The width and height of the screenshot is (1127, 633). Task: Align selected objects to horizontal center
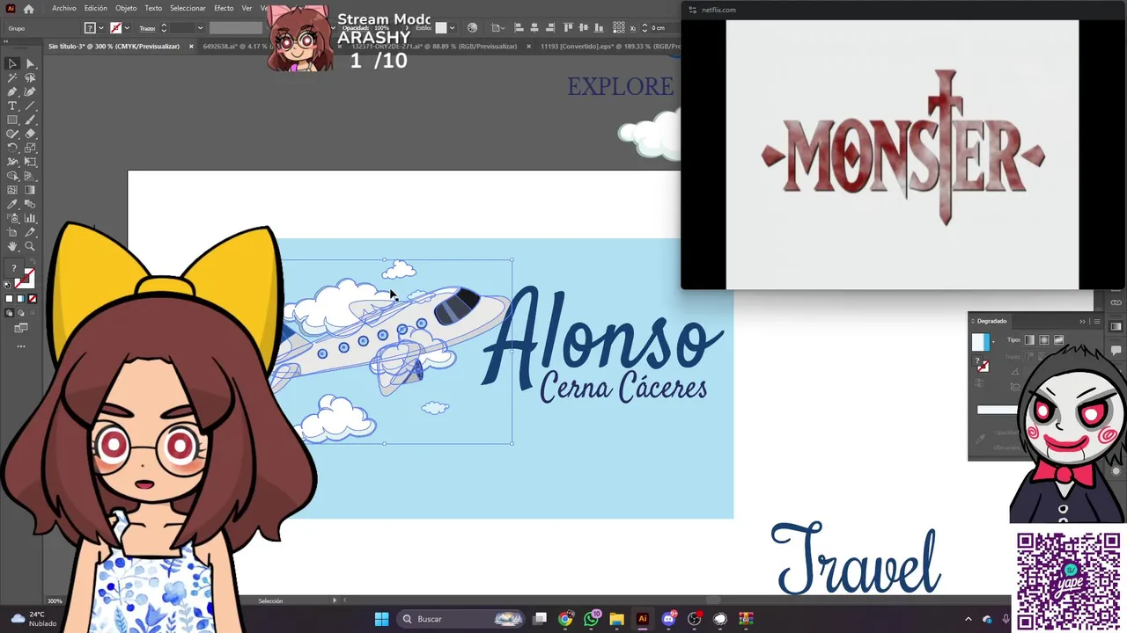[534, 27]
